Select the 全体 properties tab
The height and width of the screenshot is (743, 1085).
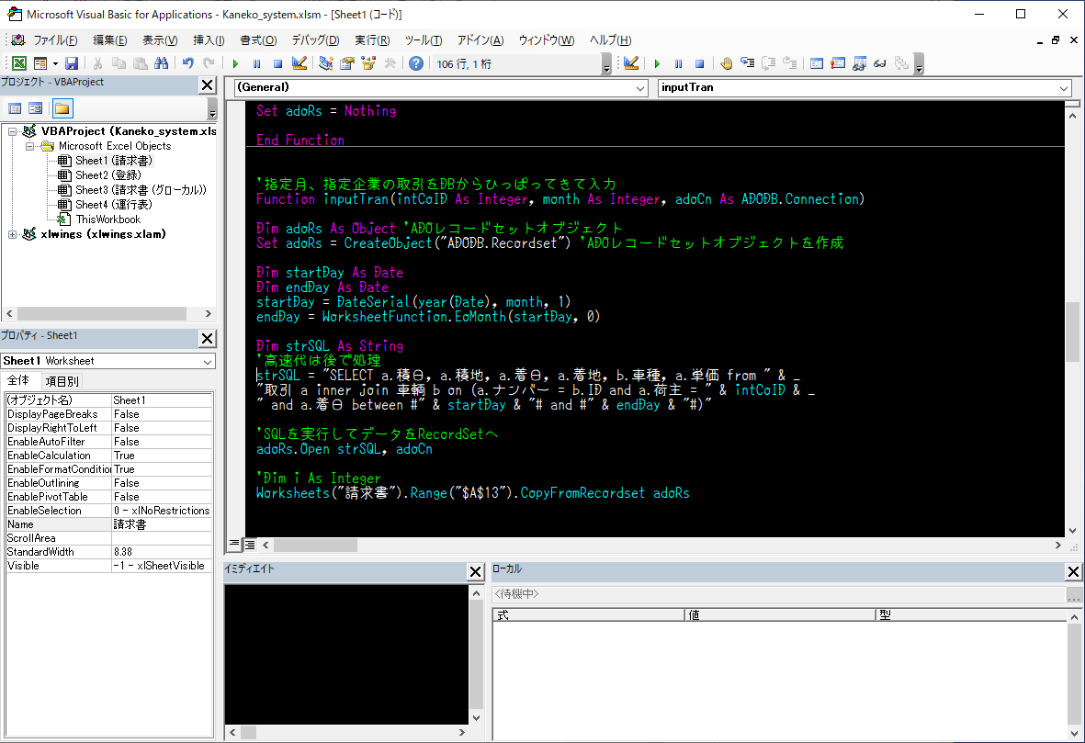(18, 380)
